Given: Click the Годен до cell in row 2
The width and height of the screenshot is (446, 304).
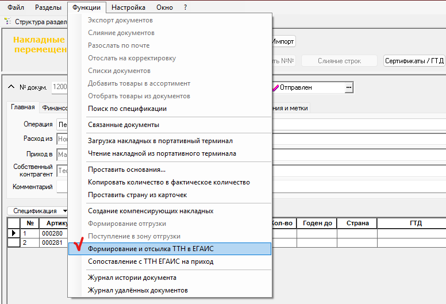Looking at the screenshot, I should coord(317,243).
